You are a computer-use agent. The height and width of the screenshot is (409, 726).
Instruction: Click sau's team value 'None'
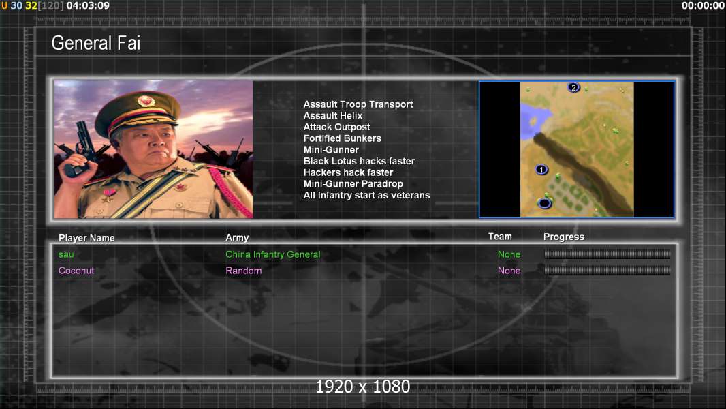coord(509,254)
